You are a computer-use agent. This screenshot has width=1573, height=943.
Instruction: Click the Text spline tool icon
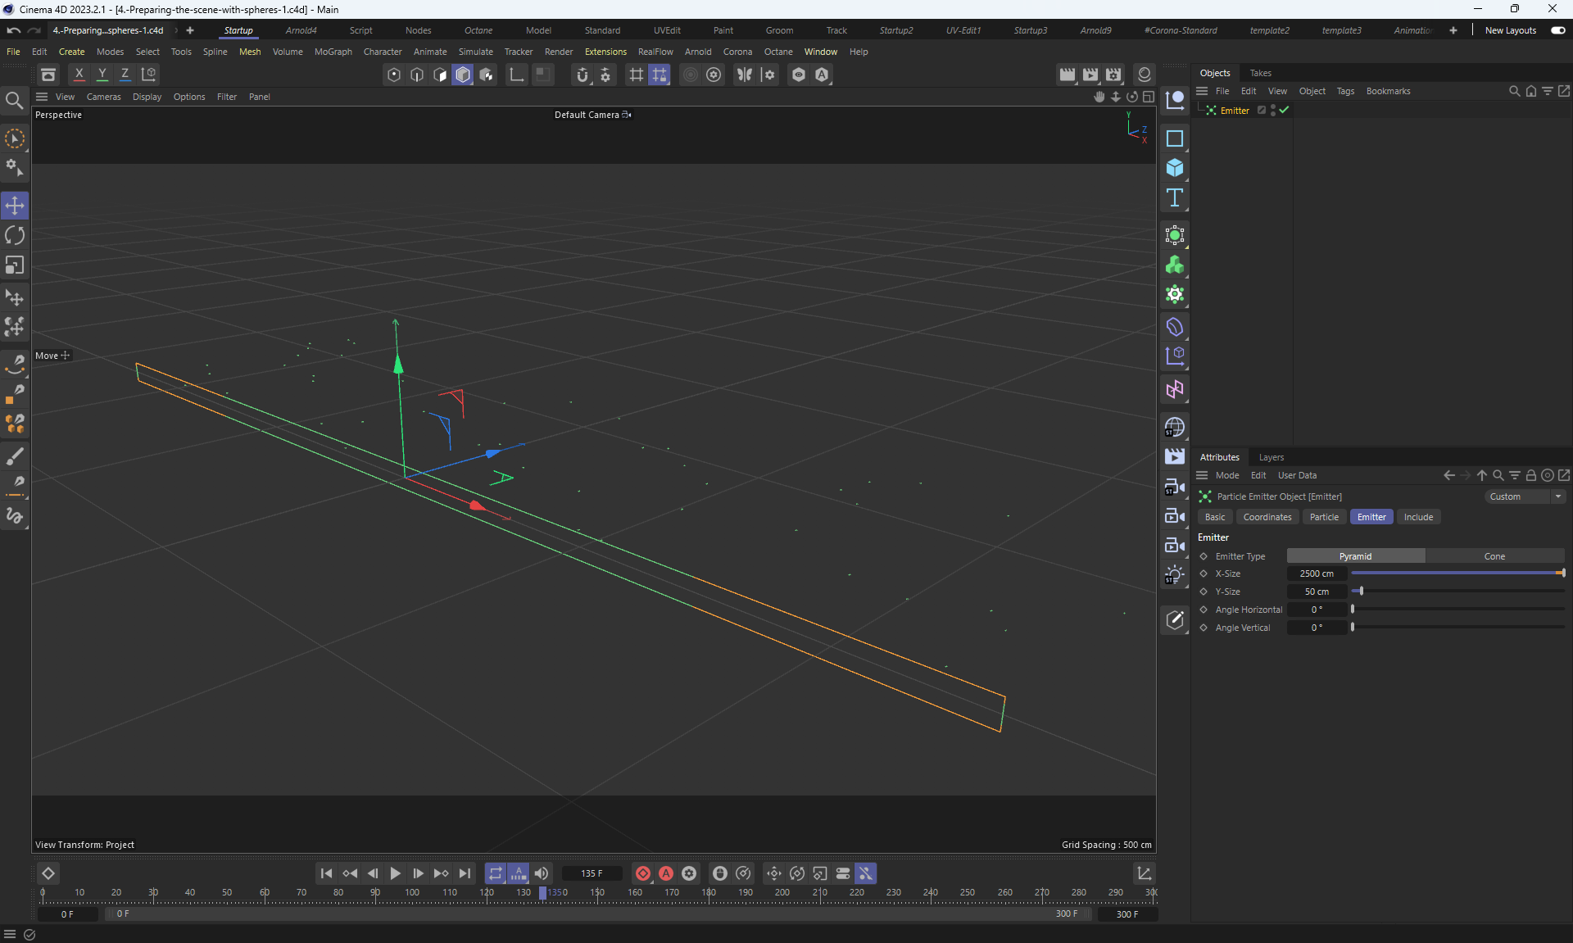pyautogui.click(x=1175, y=197)
